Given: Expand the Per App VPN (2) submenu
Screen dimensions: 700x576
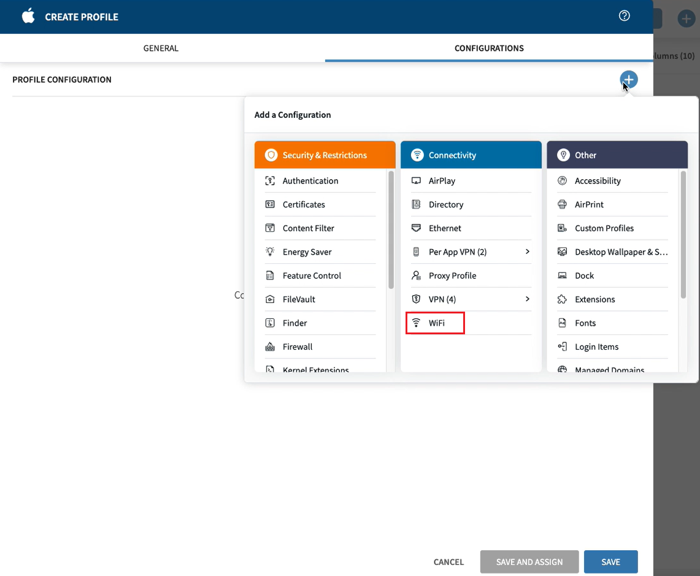Looking at the screenshot, I should click(x=527, y=252).
